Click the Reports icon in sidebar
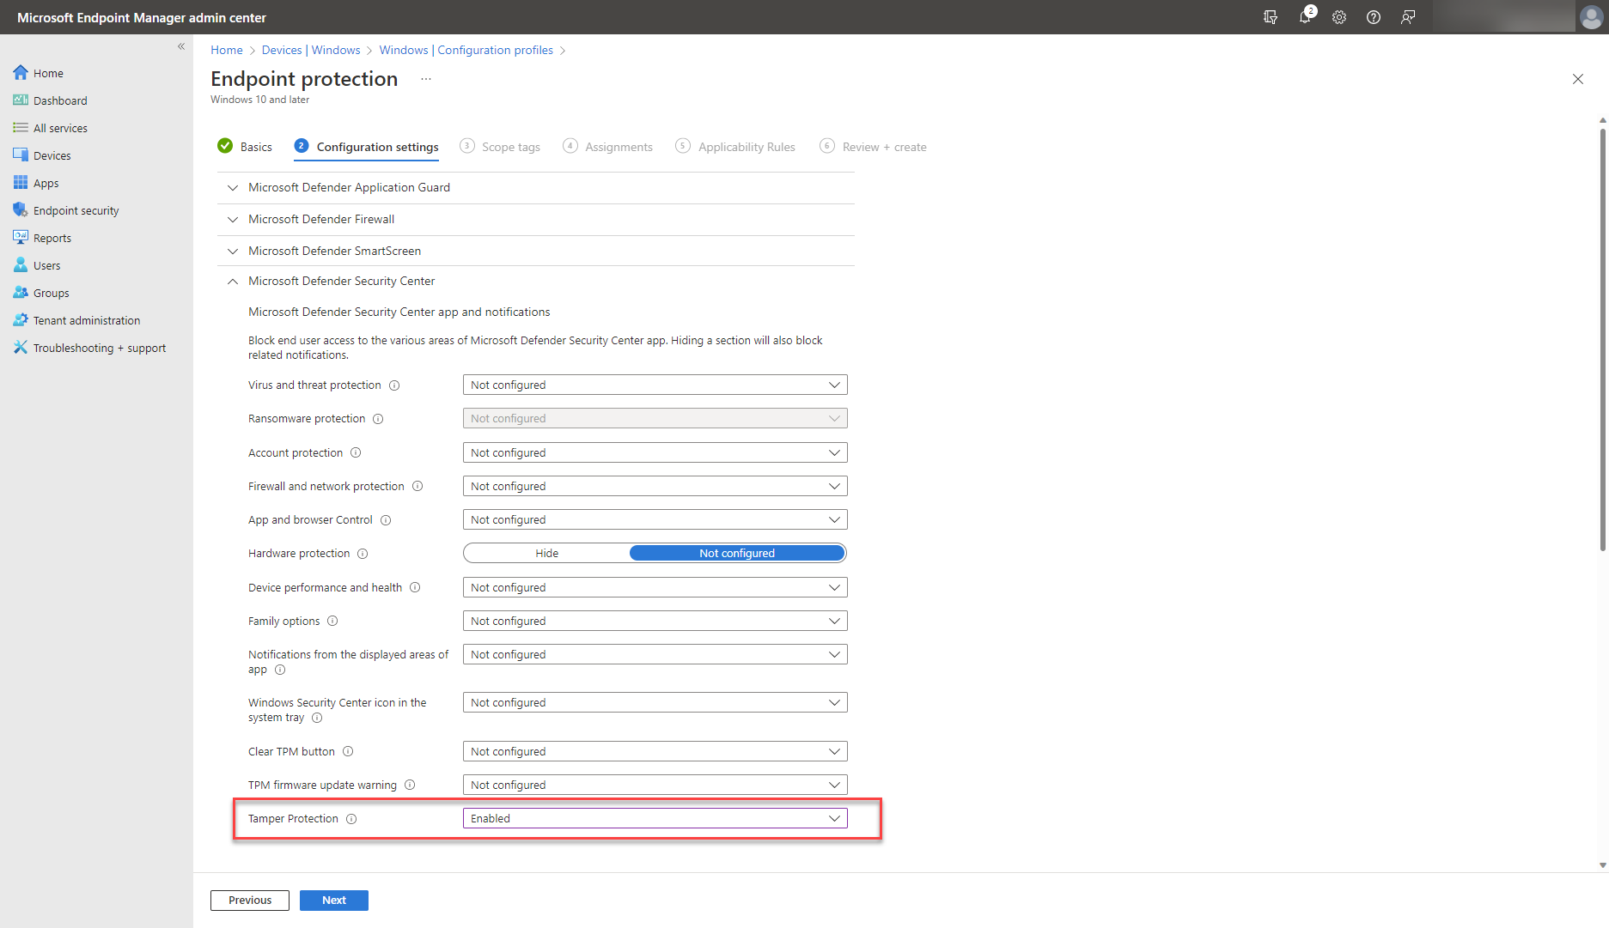Image resolution: width=1609 pixels, height=928 pixels. [x=21, y=238]
